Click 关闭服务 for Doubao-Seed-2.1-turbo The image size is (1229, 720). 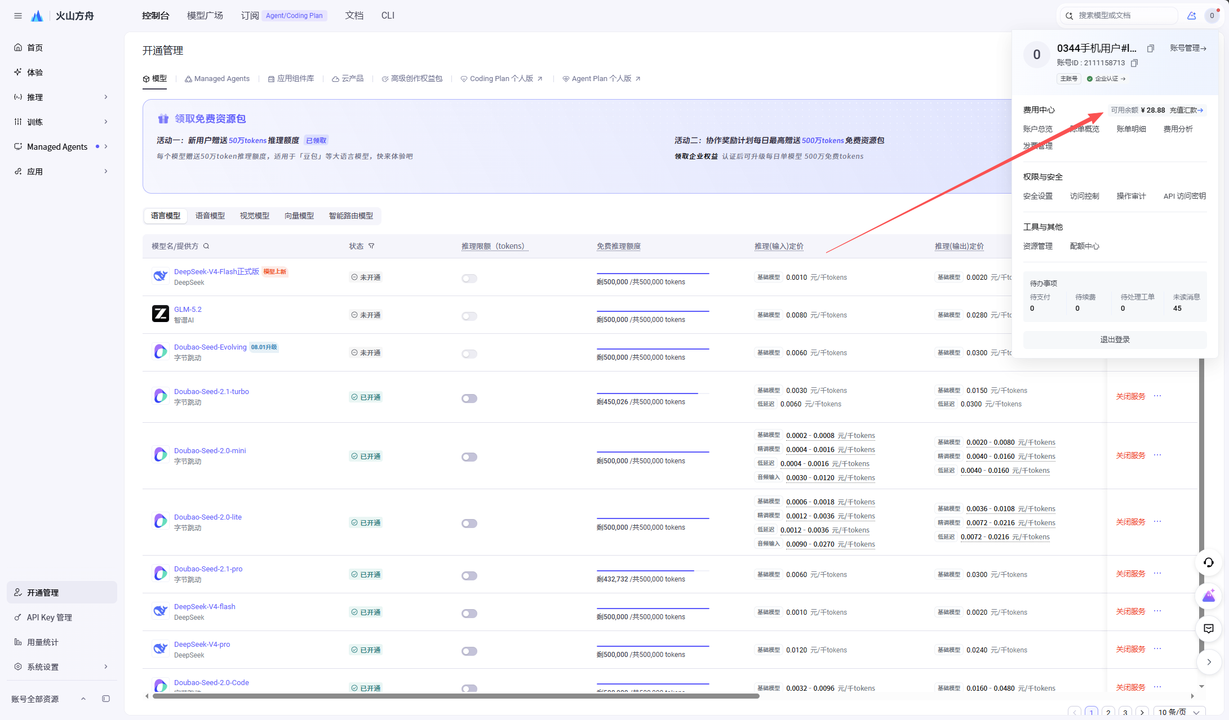(x=1131, y=396)
